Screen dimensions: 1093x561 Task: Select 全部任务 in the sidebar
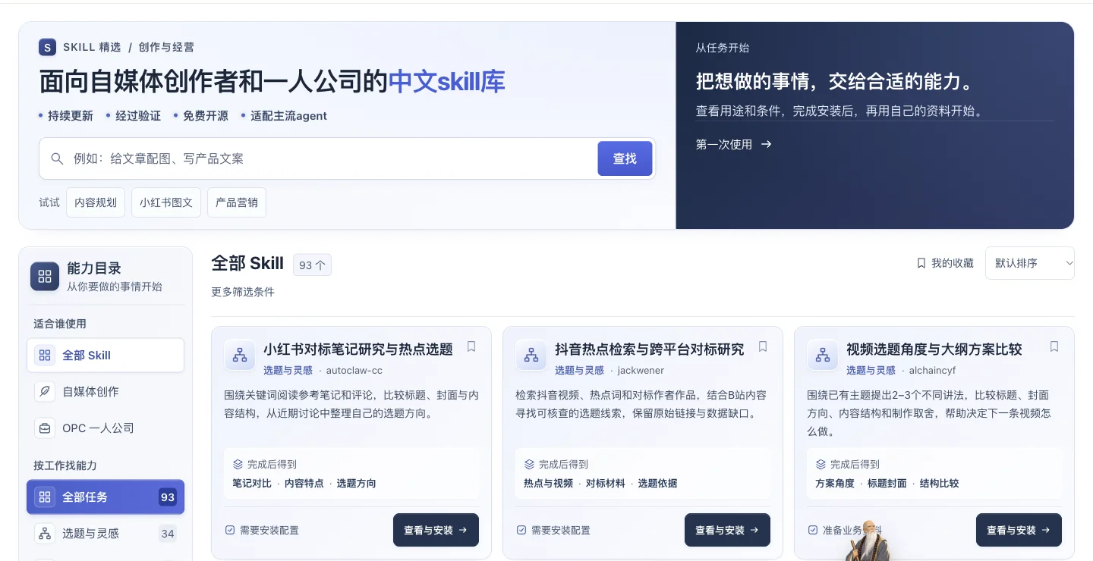tap(106, 497)
